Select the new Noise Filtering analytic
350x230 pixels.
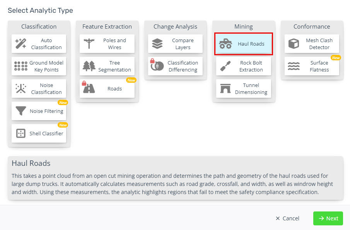pyautogui.click(x=39, y=111)
